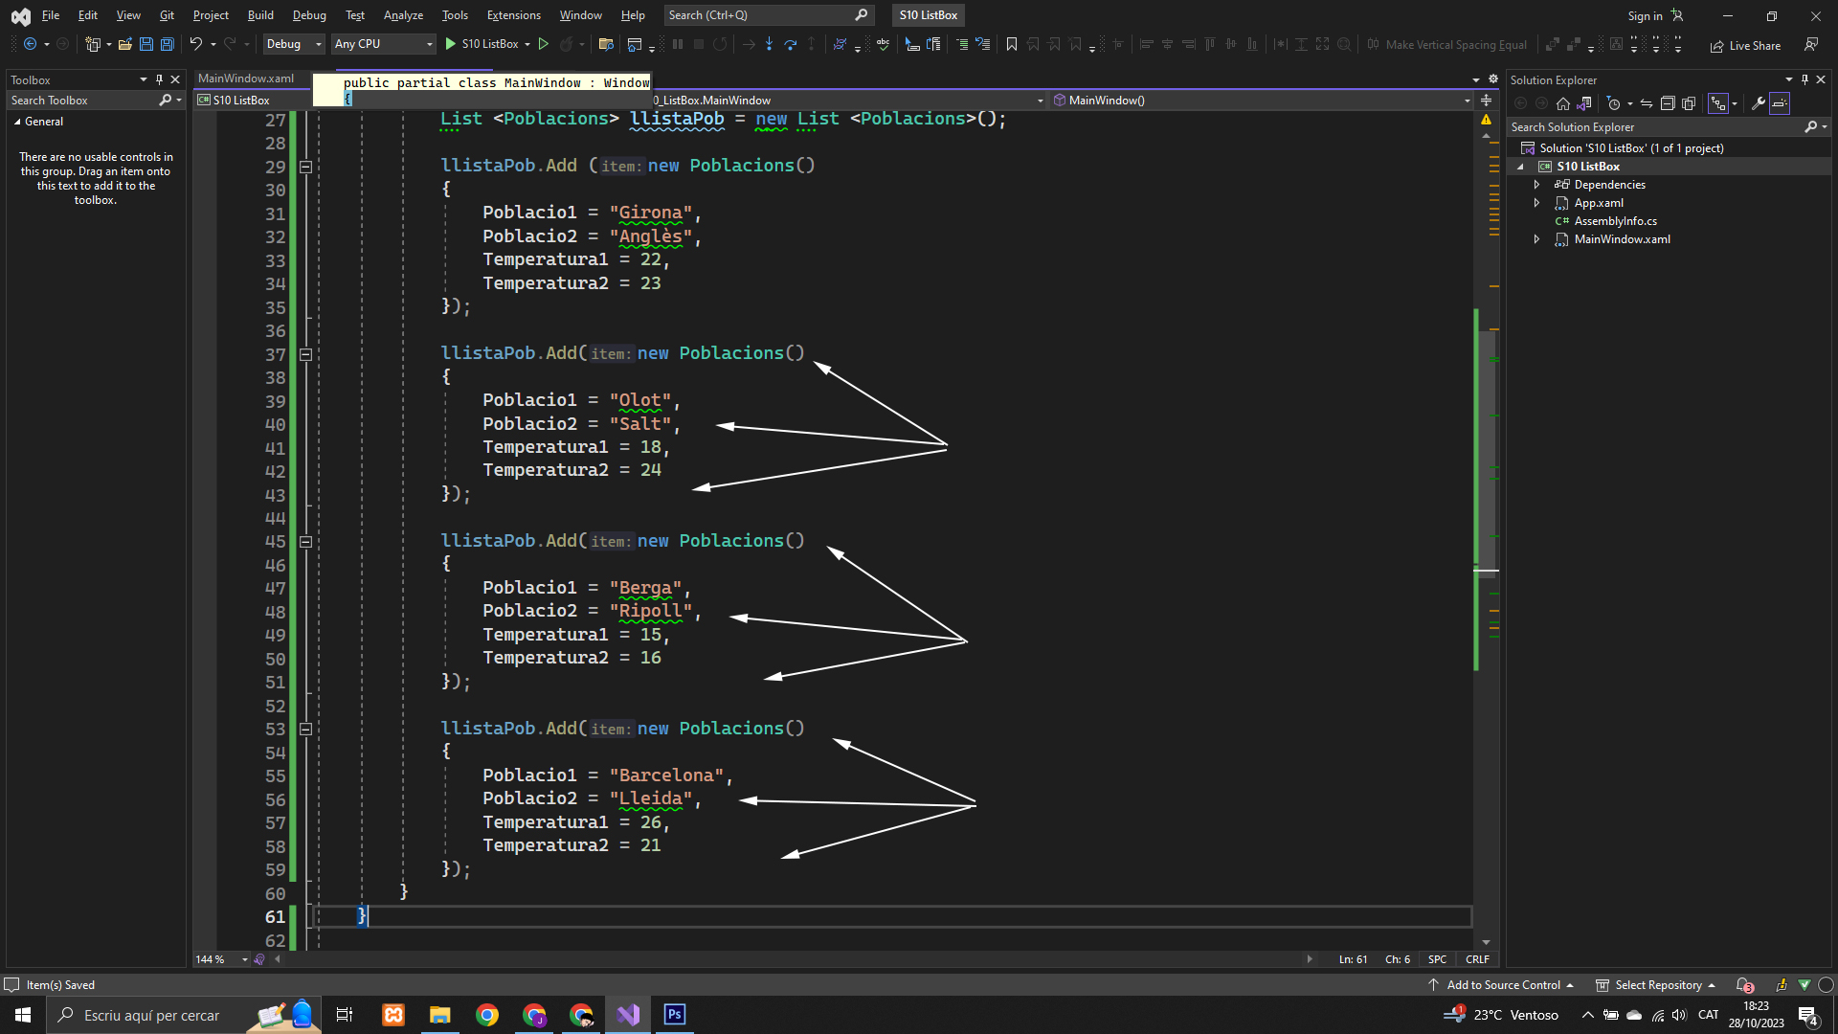Screen dimensions: 1838x1034
Task: Open the Debug configuration dropdown
Action: tap(294, 44)
